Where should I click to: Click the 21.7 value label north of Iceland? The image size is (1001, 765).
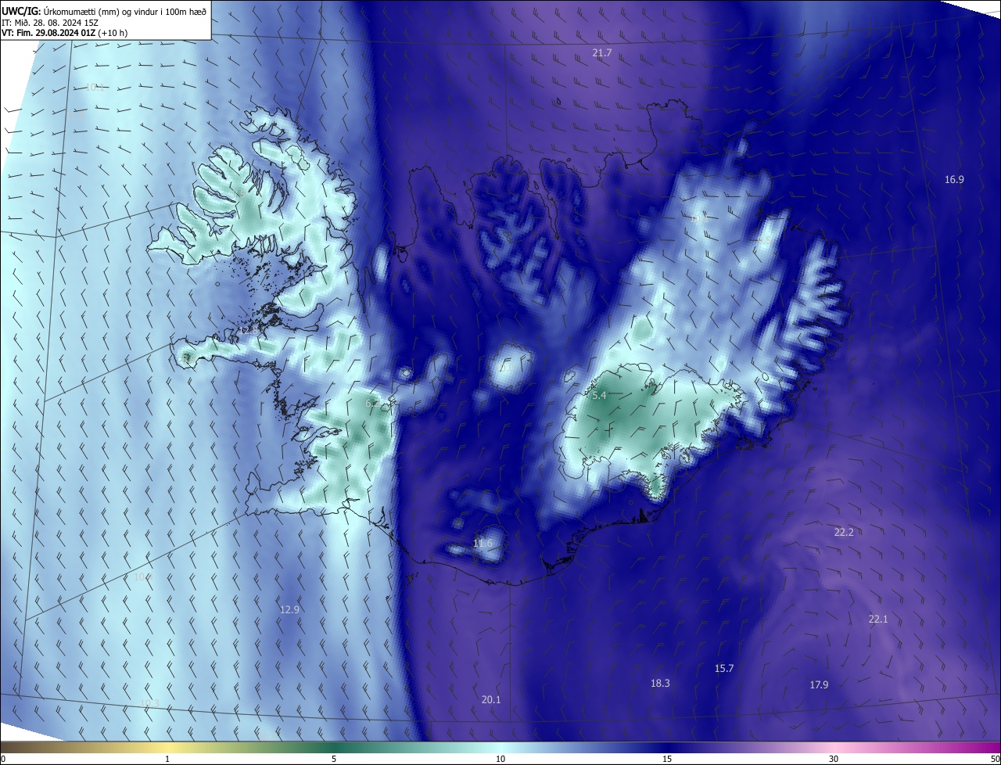(601, 52)
